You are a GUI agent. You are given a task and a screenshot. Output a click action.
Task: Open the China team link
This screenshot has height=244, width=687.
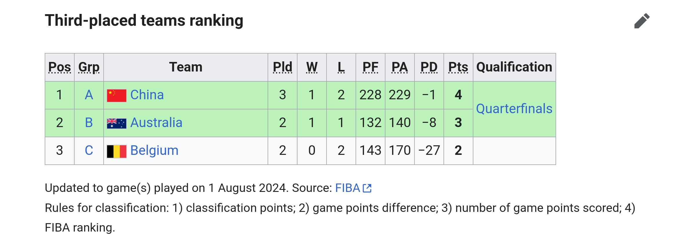click(147, 95)
